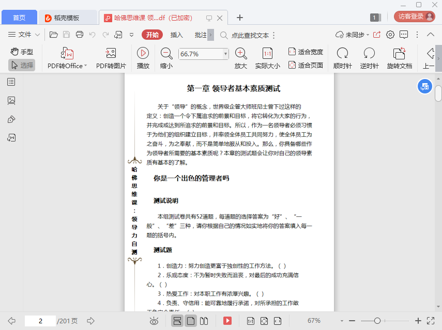This screenshot has height=330, width=442.
Task: Open 未同步 cloud sync status
Action: [349, 35]
